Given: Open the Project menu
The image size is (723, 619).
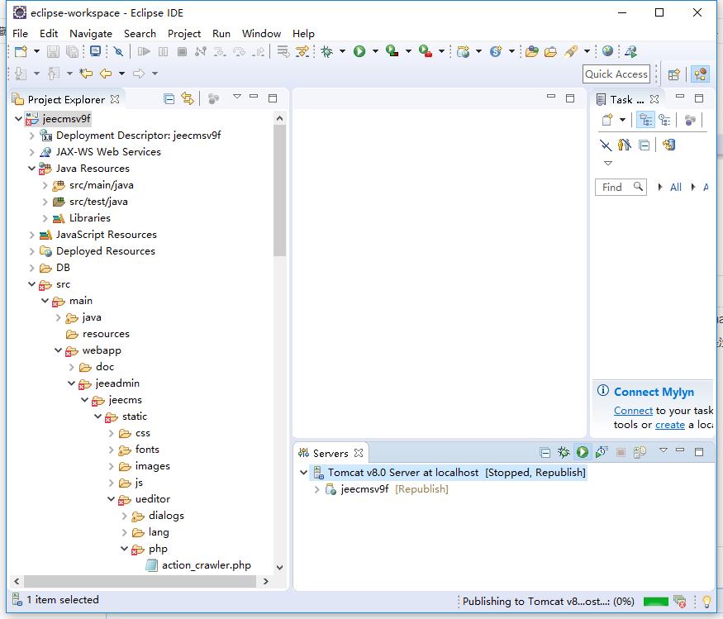Looking at the screenshot, I should click(x=183, y=33).
